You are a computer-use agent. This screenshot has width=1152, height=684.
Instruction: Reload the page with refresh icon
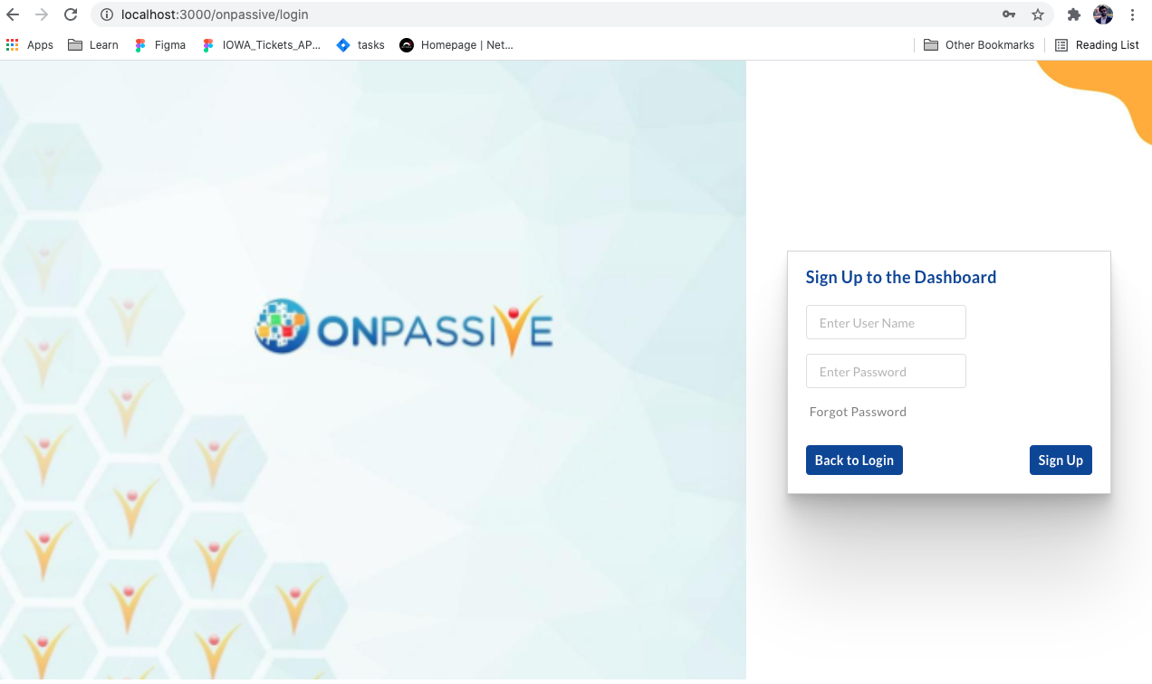71,14
